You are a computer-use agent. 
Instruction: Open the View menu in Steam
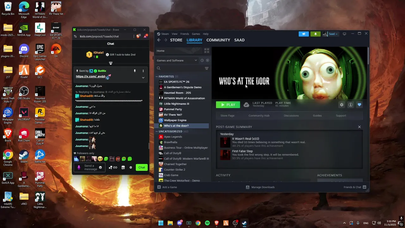(x=174, y=34)
